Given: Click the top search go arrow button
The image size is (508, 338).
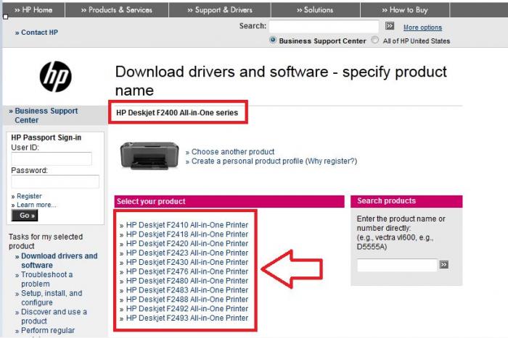Looking at the screenshot, I should pyautogui.click(x=390, y=26).
